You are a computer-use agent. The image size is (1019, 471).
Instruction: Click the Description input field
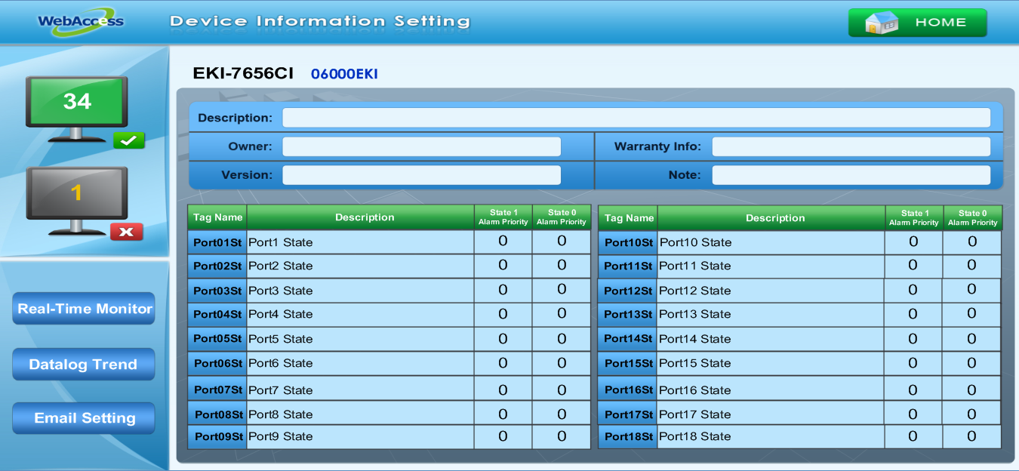tap(636, 118)
